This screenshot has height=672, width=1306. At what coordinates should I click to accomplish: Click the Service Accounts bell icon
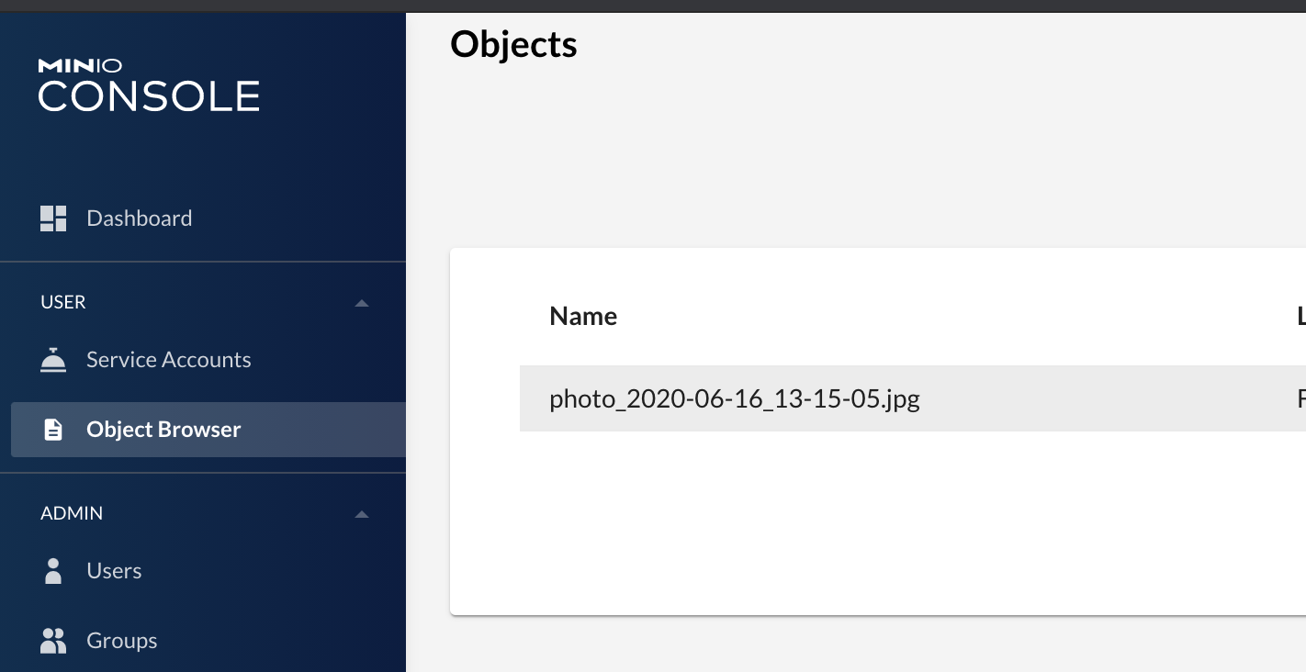(x=53, y=360)
